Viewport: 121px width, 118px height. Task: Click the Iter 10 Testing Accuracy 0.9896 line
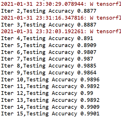50,80
